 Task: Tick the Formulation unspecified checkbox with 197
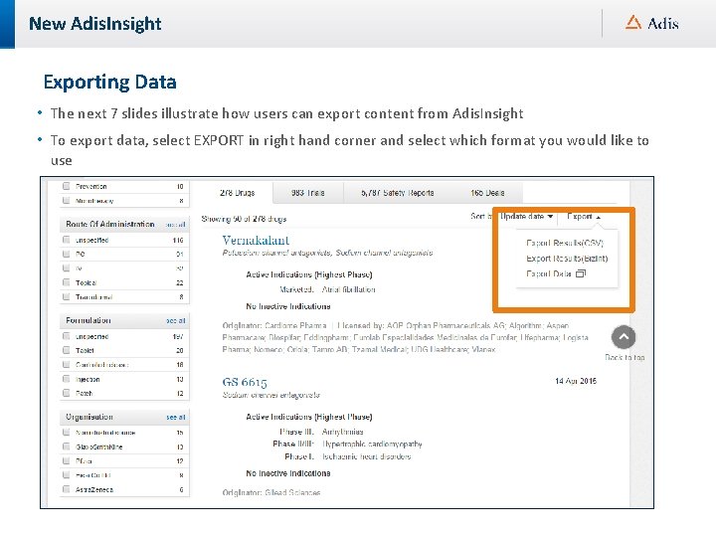tap(67, 336)
